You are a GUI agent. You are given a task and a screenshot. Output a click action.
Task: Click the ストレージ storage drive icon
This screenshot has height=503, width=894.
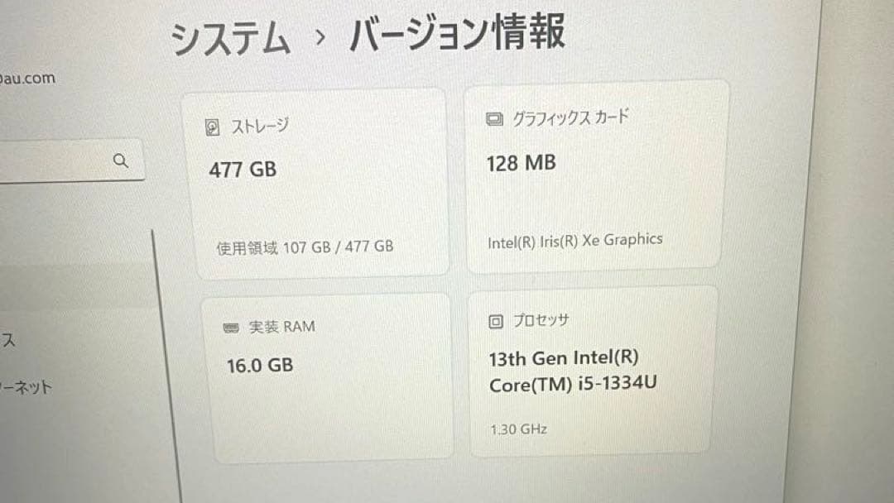(x=214, y=126)
